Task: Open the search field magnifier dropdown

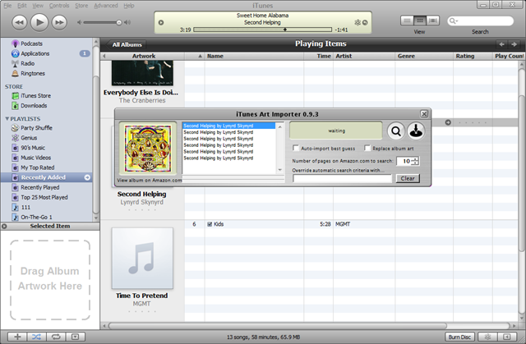Action: point(453,21)
